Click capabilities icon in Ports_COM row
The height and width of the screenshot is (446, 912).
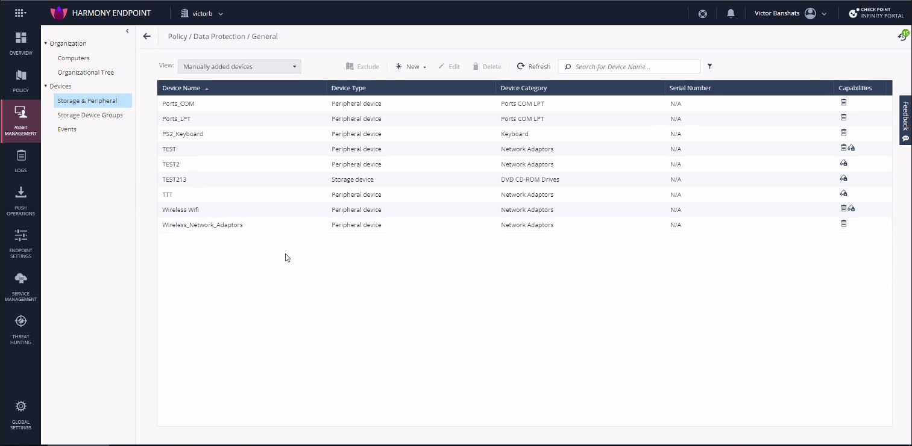844,102
